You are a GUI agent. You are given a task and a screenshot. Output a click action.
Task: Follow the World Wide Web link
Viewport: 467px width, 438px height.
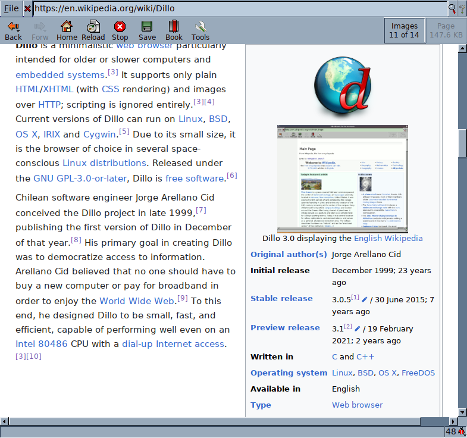point(137,301)
